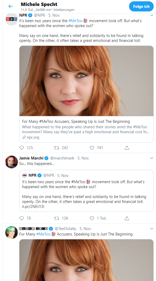Open Jamie Marchi's profile picture
This screenshot has width=156, height=281.
click(12, 162)
